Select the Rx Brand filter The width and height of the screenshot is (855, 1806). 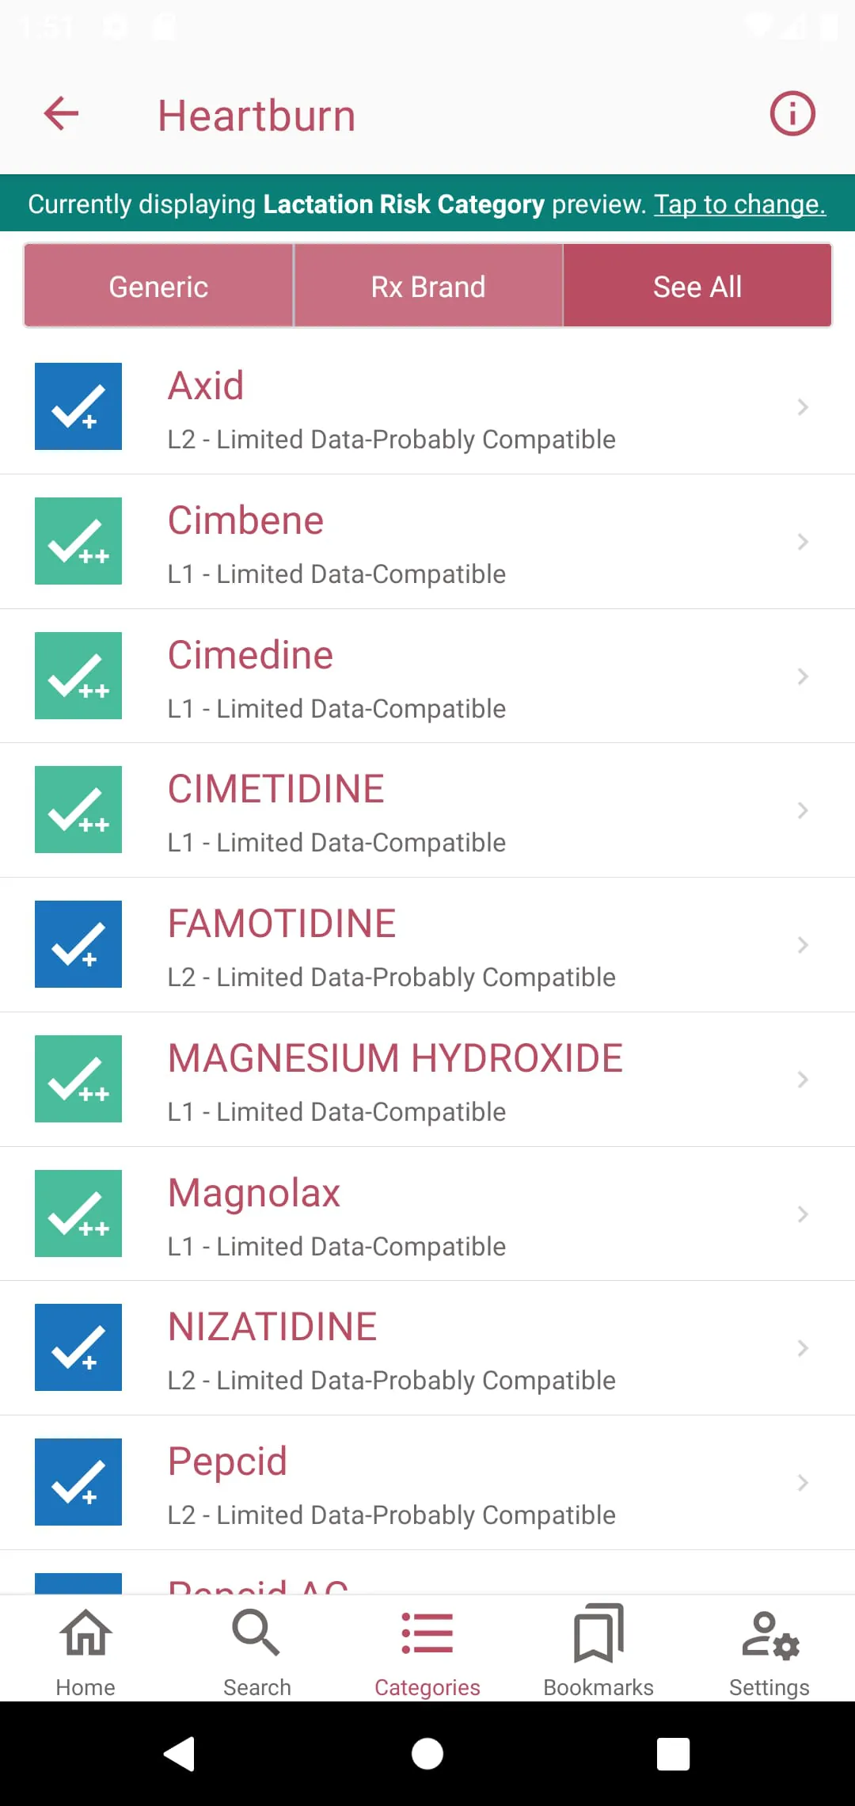pyautogui.click(x=427, y=286)
